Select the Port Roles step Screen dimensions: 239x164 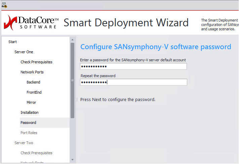coord(29,133)
